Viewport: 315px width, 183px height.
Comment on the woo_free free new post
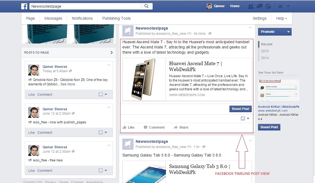(44, 170)
